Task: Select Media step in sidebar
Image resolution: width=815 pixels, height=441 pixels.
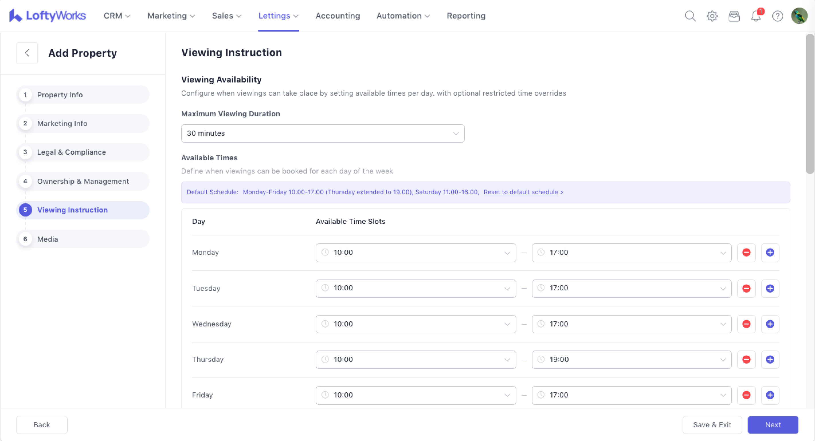Action: click(48, 239)
